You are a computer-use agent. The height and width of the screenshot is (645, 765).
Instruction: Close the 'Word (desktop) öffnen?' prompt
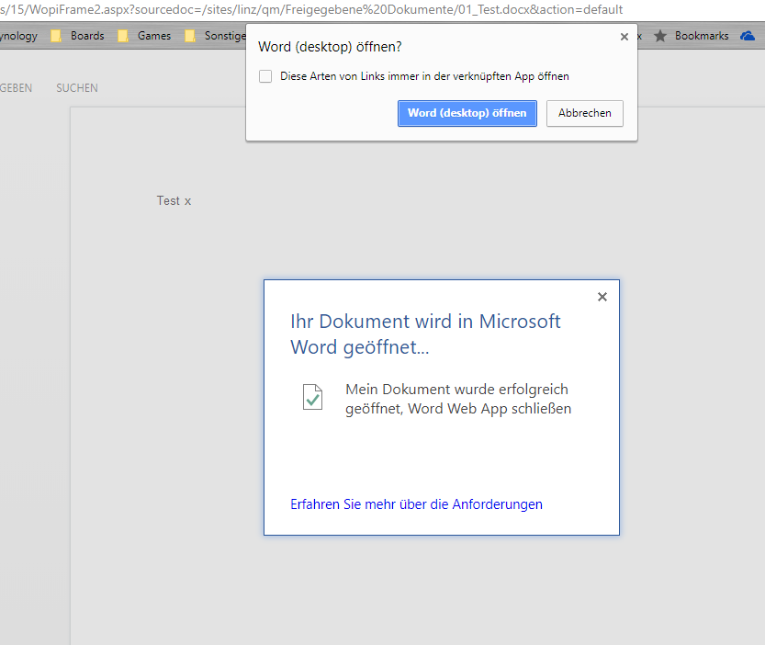tap(624, 37)
